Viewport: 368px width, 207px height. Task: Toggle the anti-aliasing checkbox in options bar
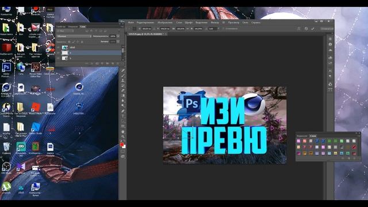click(x=223, y=29)
